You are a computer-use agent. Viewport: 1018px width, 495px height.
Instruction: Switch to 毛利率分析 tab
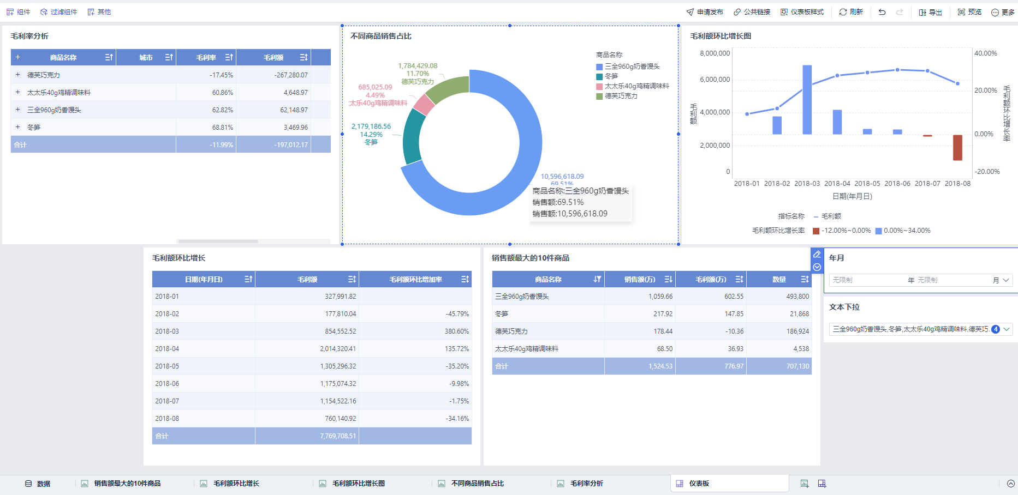click(580, 484)
